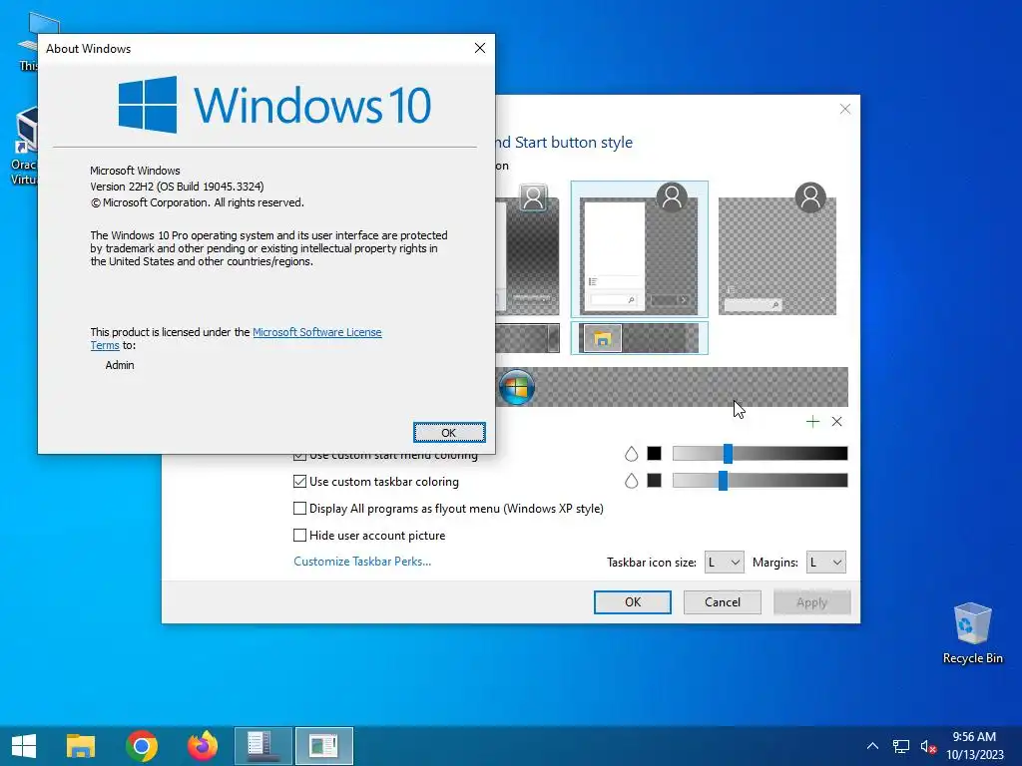Click OK in the Start button style window
This screenshot has width=1022, height=766.
point(632,601)
